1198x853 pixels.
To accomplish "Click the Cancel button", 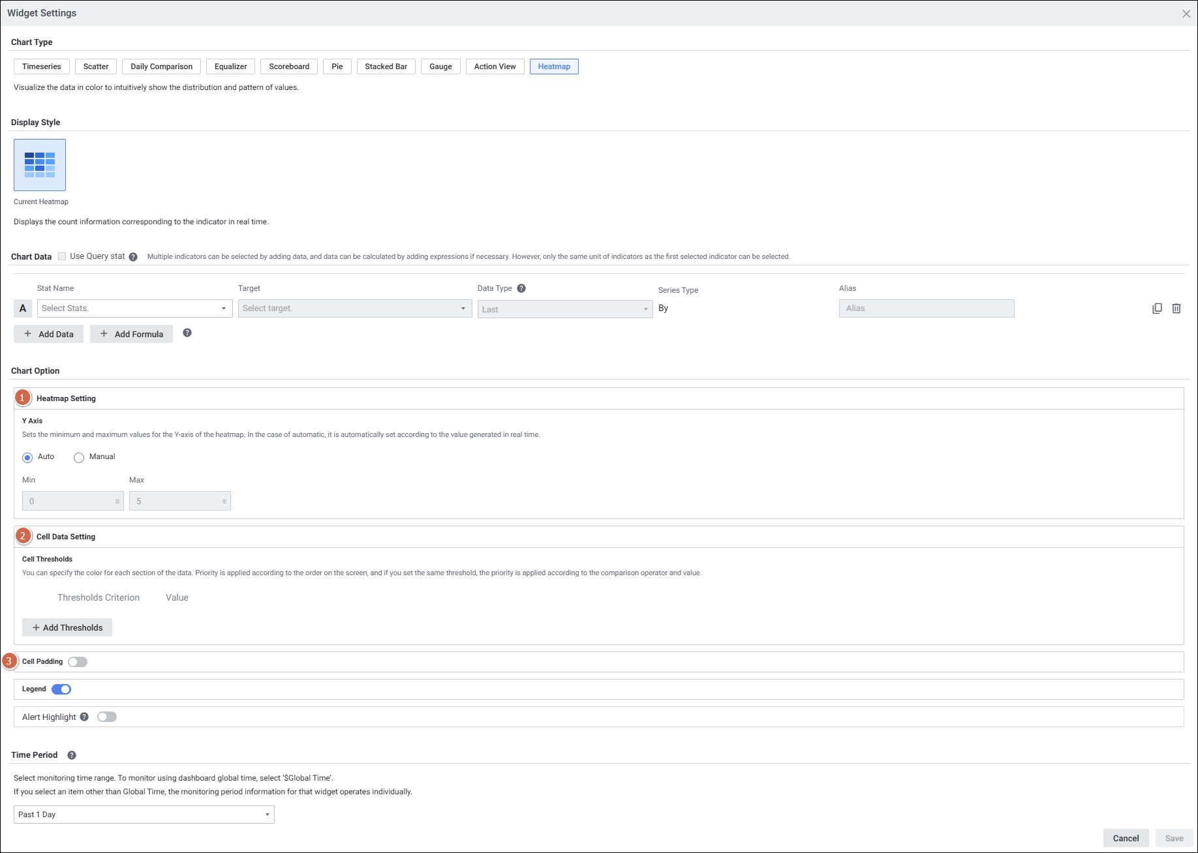I will pos(1126,838).
